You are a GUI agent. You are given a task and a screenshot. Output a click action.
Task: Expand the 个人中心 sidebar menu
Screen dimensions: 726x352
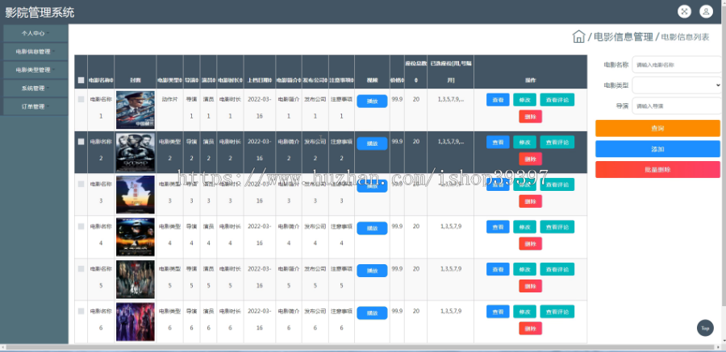pos(35,33)
